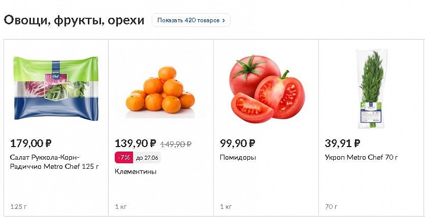Click the 139,90 ₽ clementines price
The height and width of the screenshot is (217, 425).
135,143
